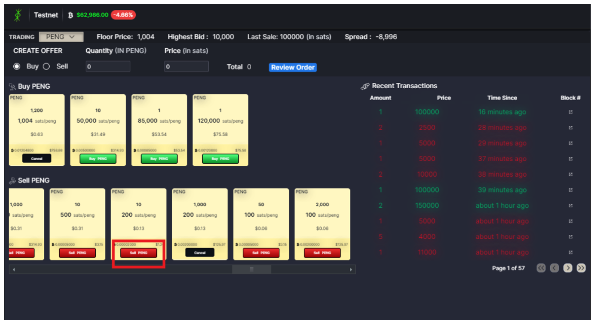Click Buy PENG on 50,000 sats offer
This screenshot has height=324, width=594.
click(x=98, y=159)
